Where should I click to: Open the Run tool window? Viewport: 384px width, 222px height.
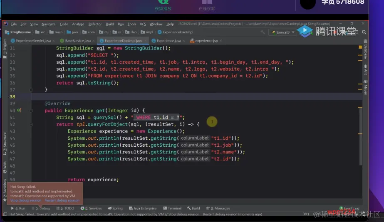click(18, 208)
